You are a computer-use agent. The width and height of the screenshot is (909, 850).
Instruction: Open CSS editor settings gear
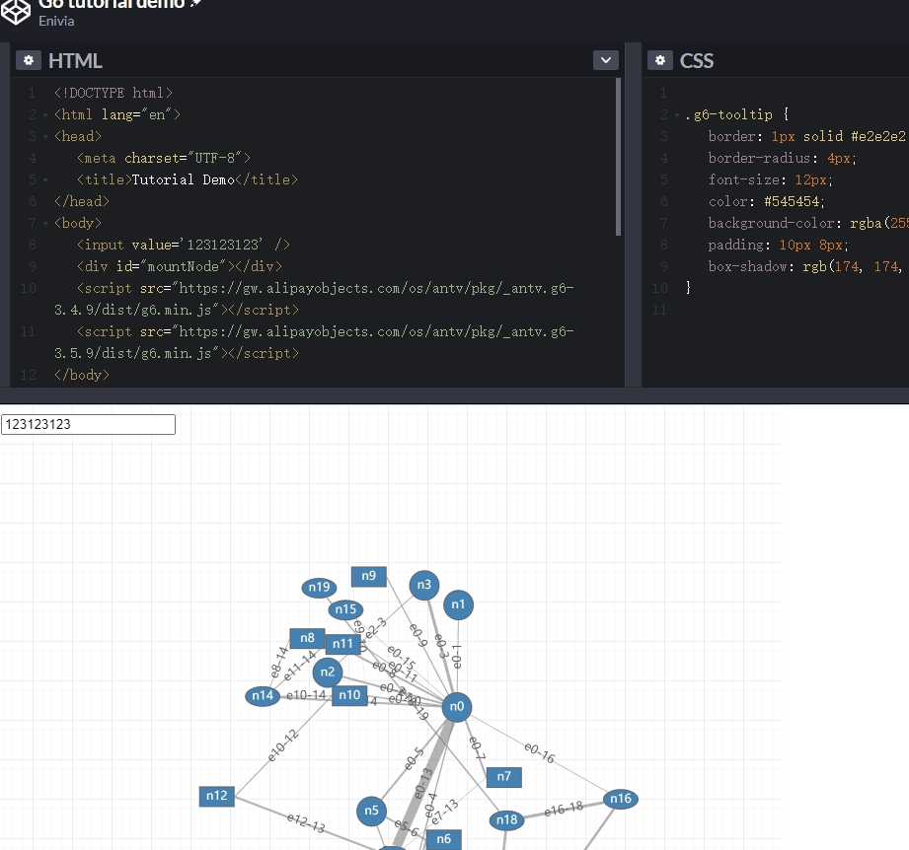[x=660, y=60]
